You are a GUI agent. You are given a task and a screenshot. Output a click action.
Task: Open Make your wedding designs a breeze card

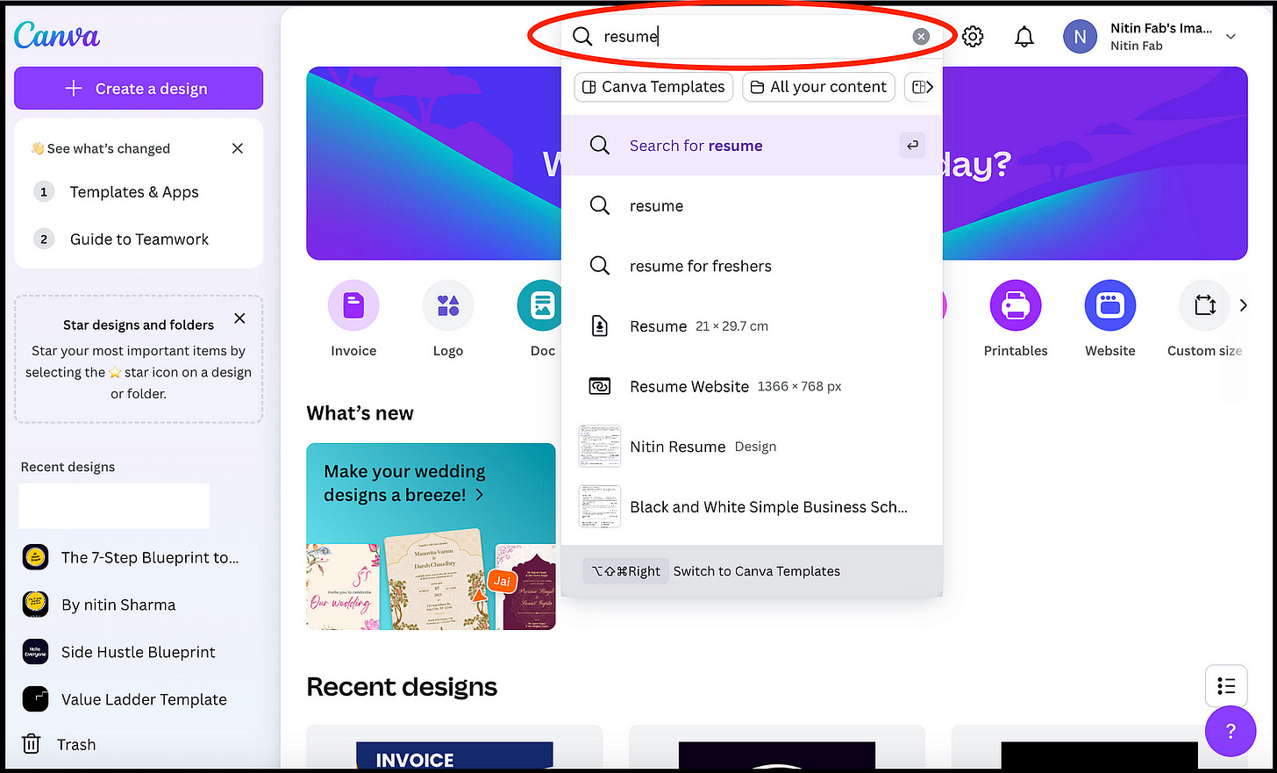pos(431,536)
